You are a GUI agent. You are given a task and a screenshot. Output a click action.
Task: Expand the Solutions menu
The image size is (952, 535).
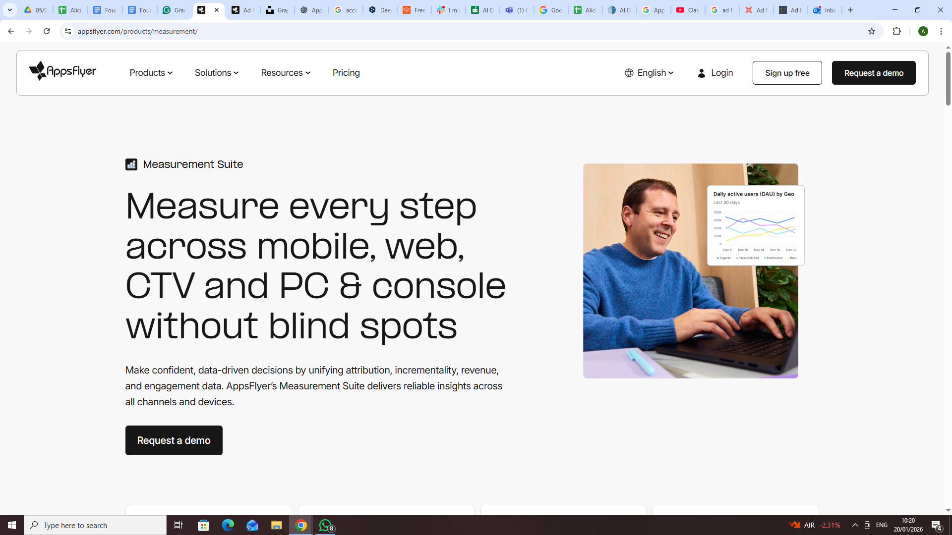point(217,73)
